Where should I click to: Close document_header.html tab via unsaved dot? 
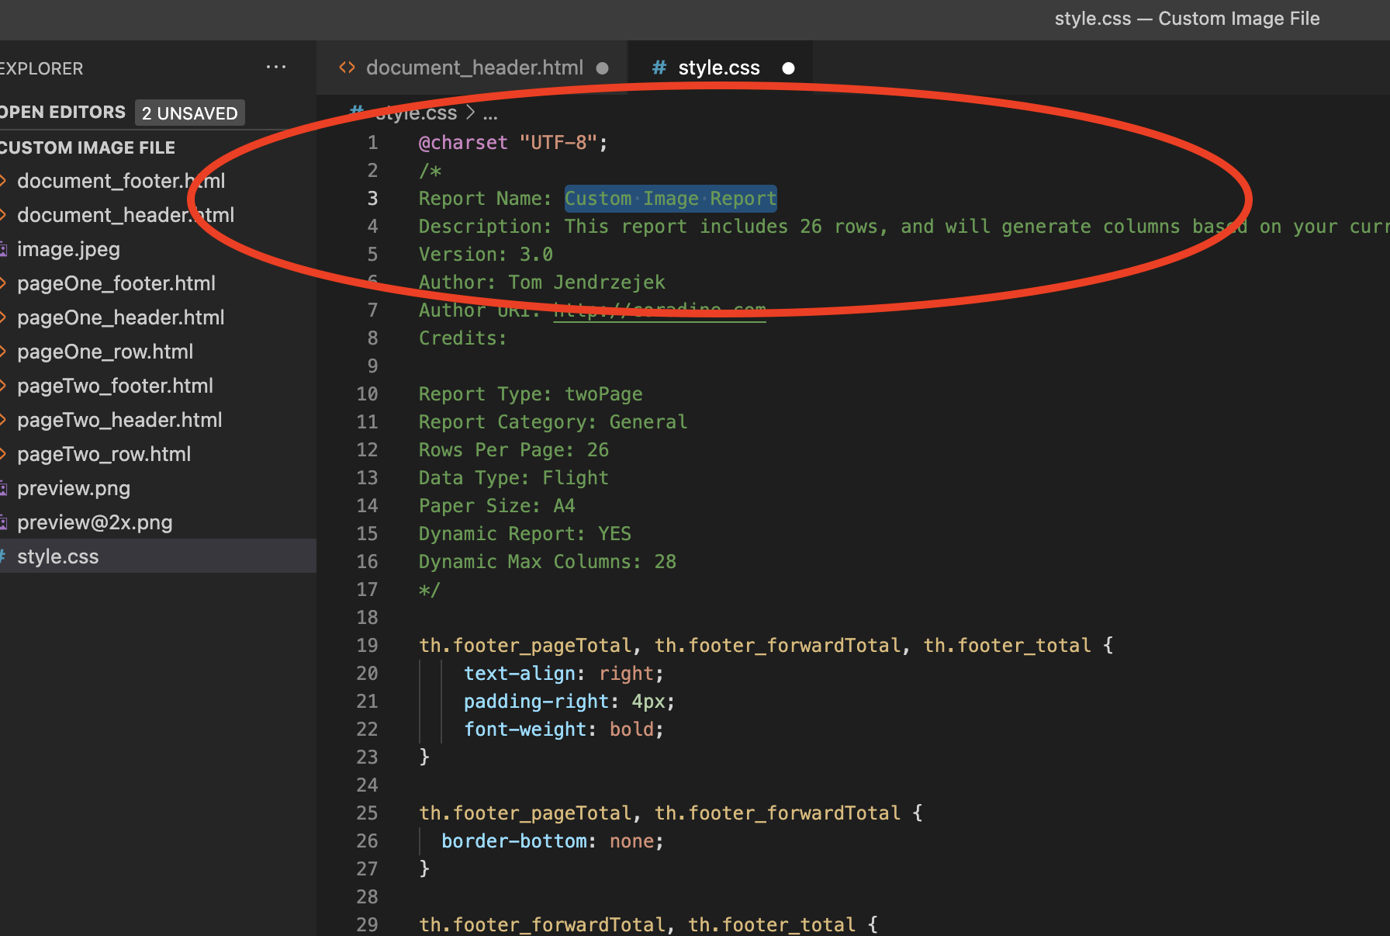tap(602, 68)
